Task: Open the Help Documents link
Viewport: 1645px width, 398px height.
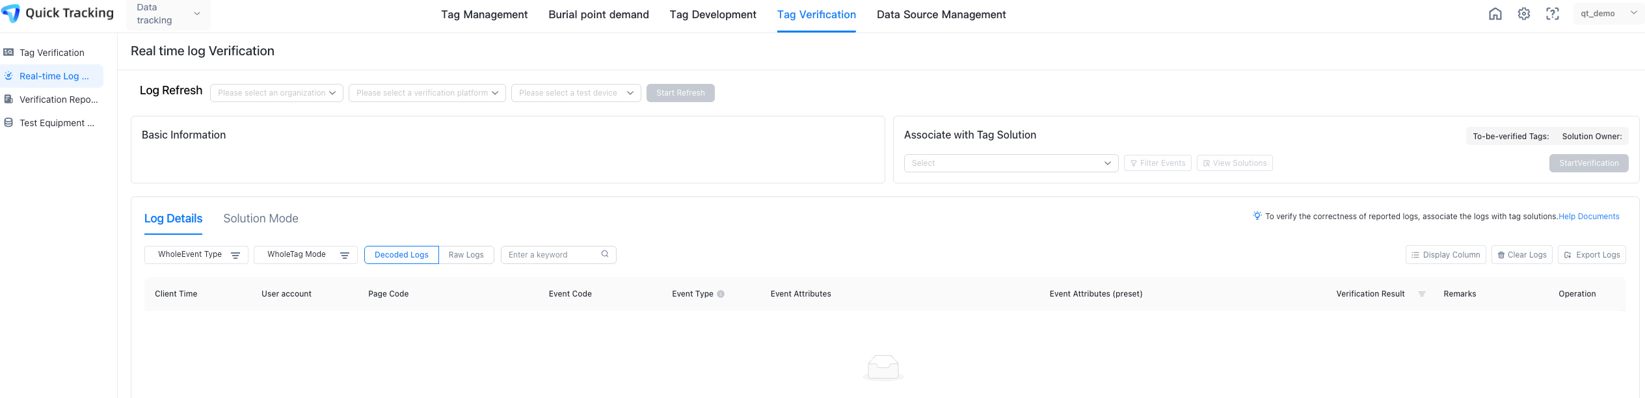Action: tap(1588, 217)
